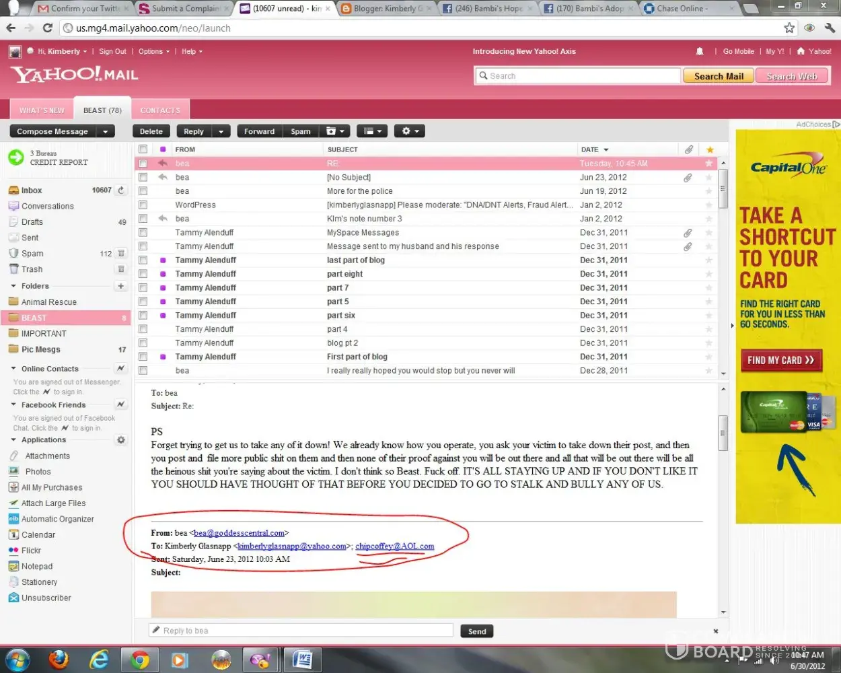
Task: Bookmark page with Chrome star icon
Action: [x=789, y=28]
